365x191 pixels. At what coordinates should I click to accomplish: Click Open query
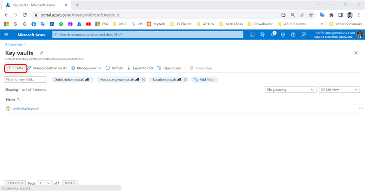tap(169, 68)
